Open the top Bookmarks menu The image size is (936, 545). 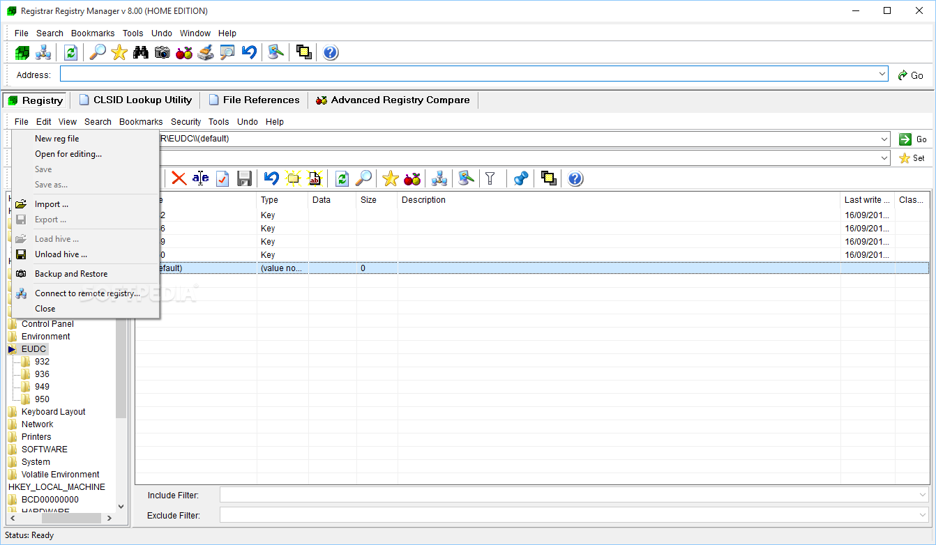click(x=93, y=33)
